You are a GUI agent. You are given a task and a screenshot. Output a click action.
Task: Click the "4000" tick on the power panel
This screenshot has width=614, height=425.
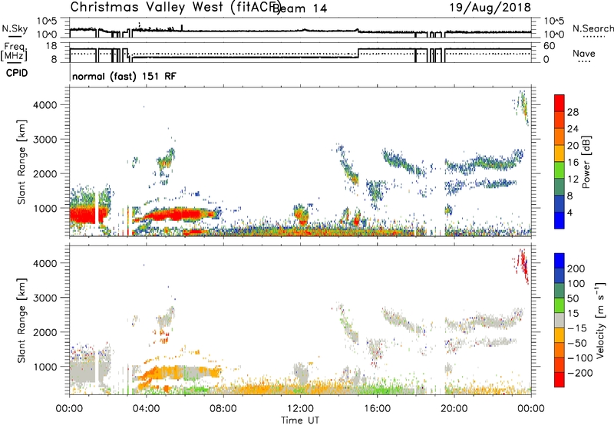45,105
